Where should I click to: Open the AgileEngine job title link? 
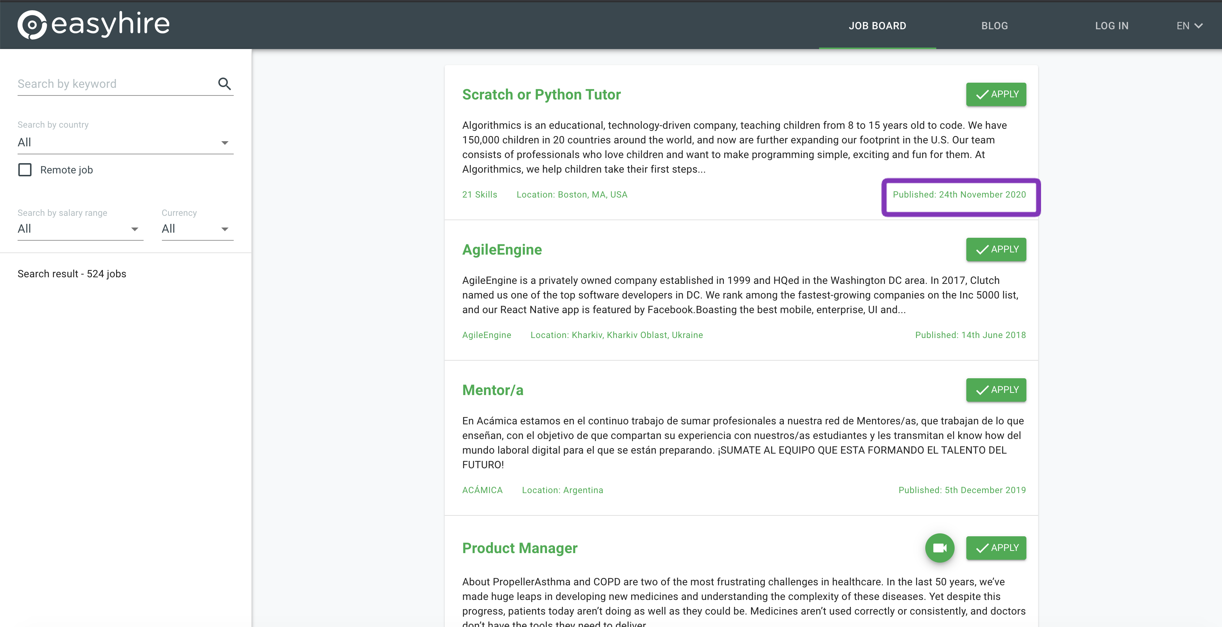(502, 249)
